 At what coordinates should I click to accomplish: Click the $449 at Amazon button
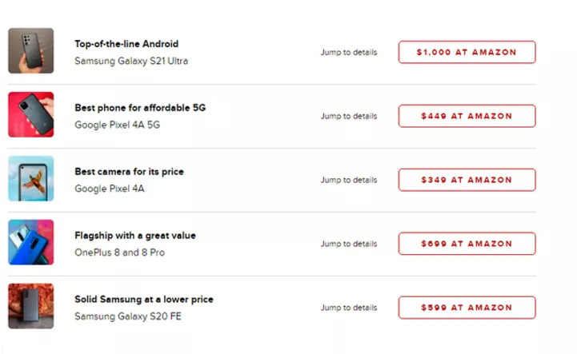pyautogui.click(x=467, y=116)
